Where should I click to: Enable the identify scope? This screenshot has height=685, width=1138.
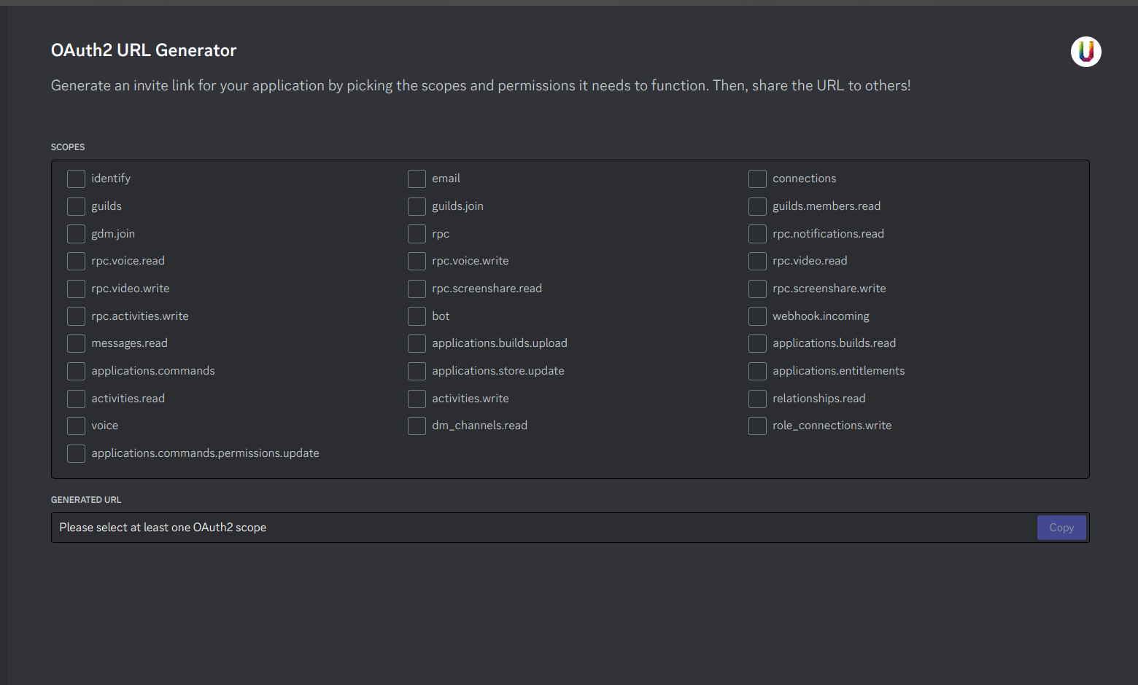pos(76,179)
